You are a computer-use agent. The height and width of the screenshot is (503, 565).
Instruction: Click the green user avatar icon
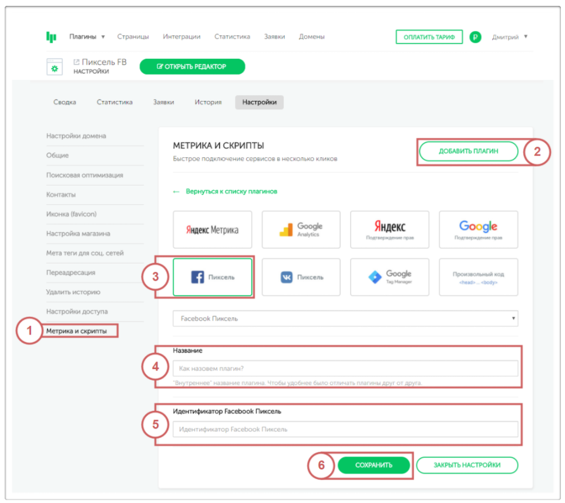(475, 37)
